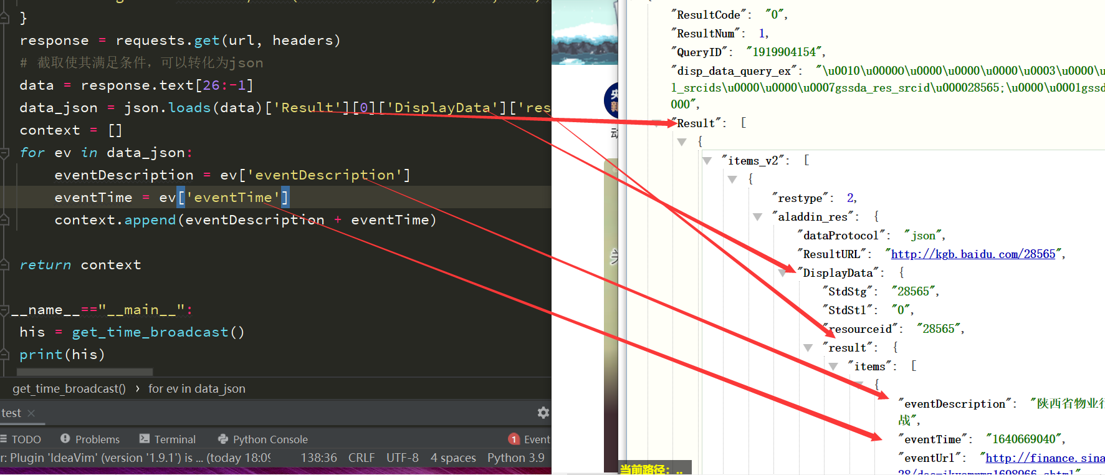This screenshot has width=1105, height=475.
Task: Open '4 spaces' indent settings
Action: (x=453, y=458)
